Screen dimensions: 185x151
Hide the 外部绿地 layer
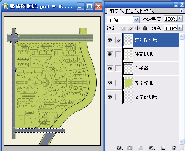[x=110, y=54]
